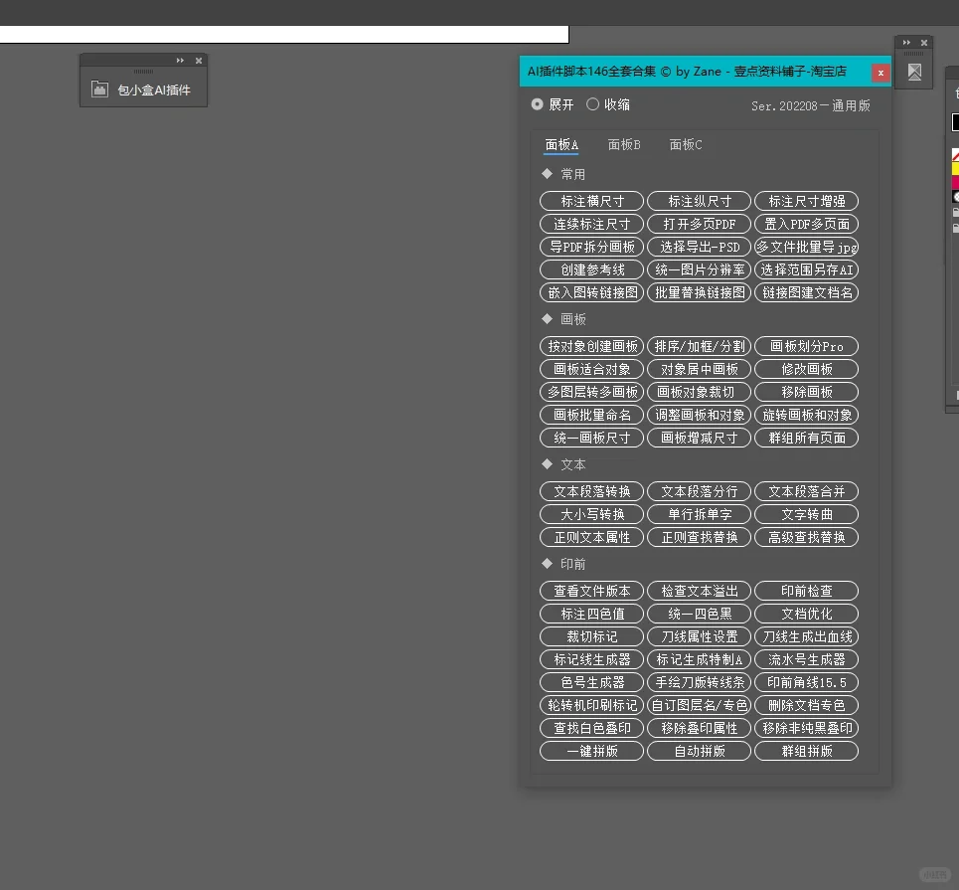
Task: Click the 嵌入图转链接图 button
Action: pyautogui.click(x=591, y=292)
